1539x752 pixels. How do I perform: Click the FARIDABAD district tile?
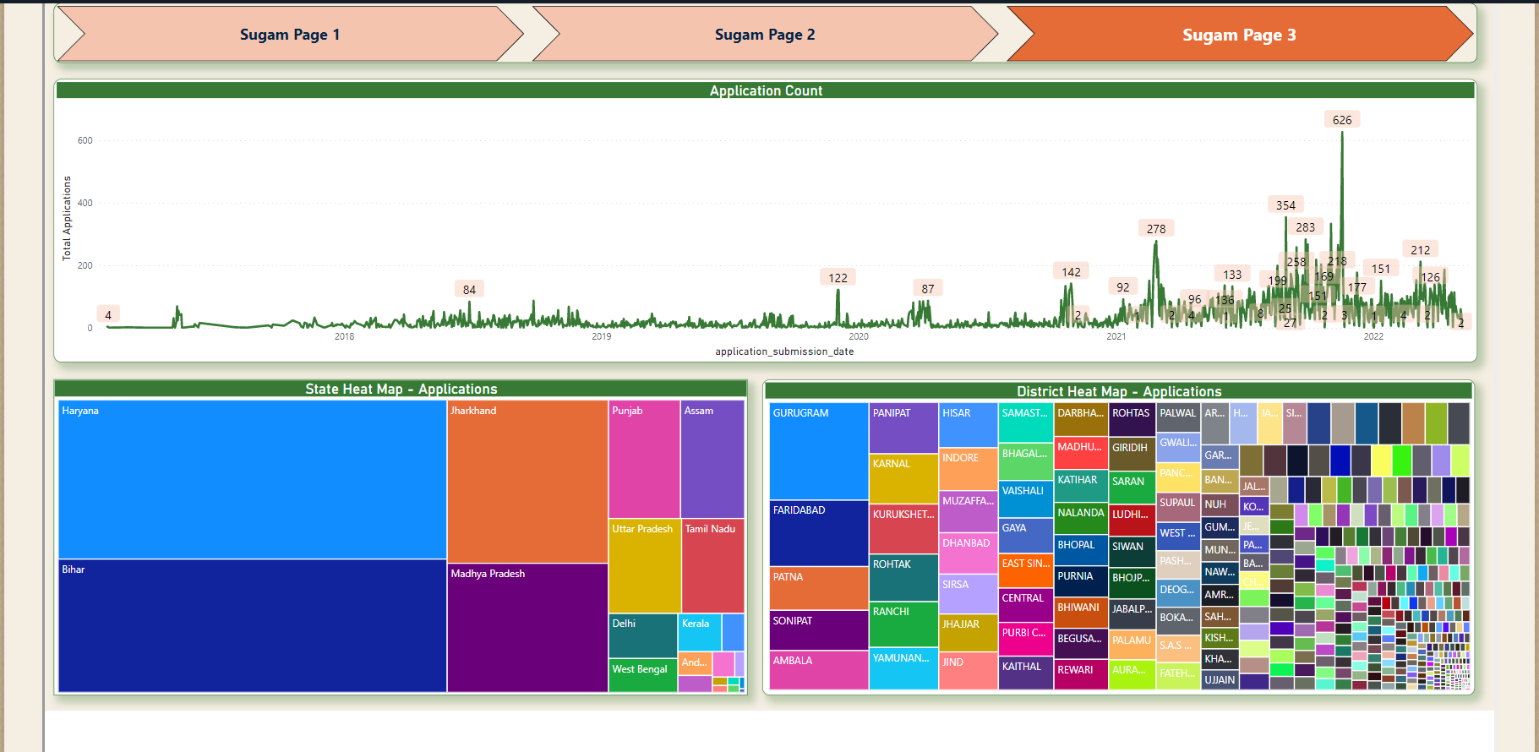[x=818, y=533]
